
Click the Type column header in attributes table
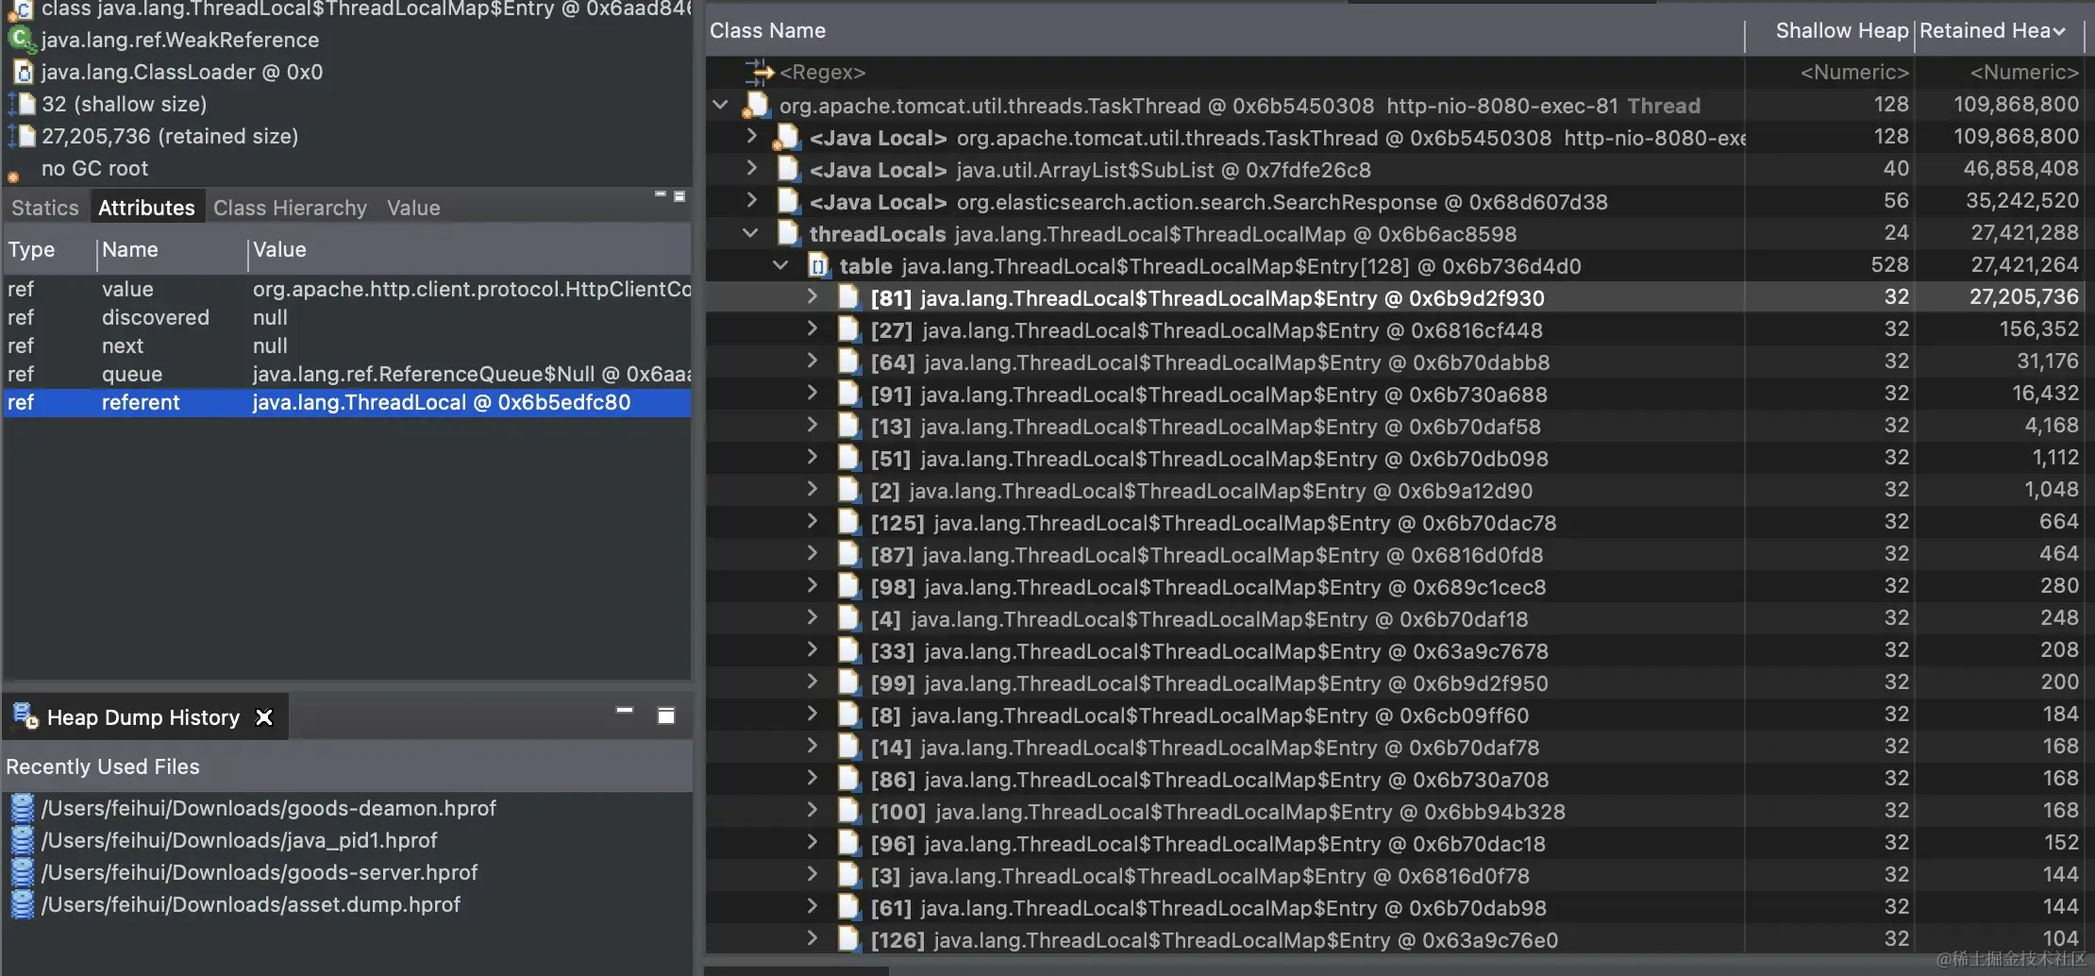(49, 250)
